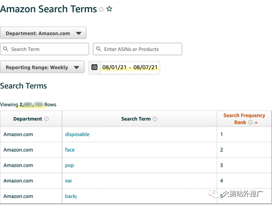Open the 'disposable' search term link
The image size is (272, 206).
pos(77,134)
